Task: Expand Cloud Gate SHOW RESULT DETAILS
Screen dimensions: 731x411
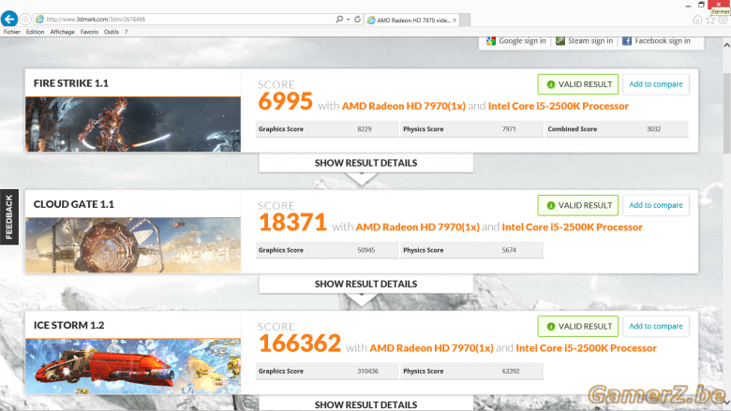Action: pyautogui.click(x=365, y=284)
